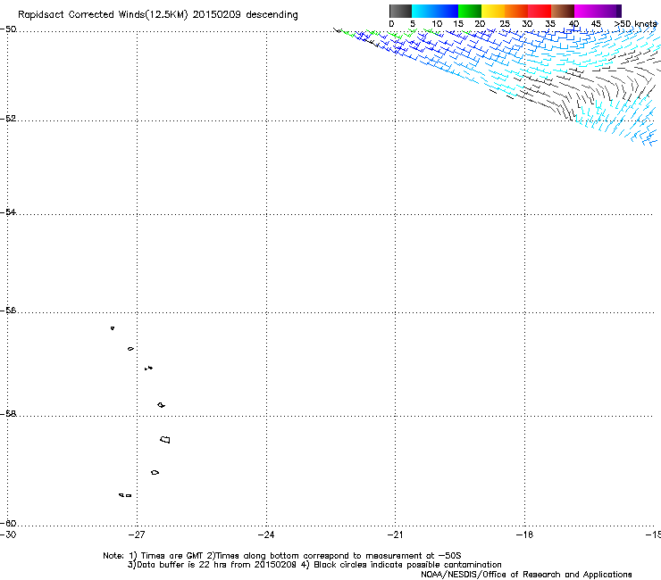Click the longitude label -24
Viewport: 661px width, 580px height.
[x=266, y=534]
